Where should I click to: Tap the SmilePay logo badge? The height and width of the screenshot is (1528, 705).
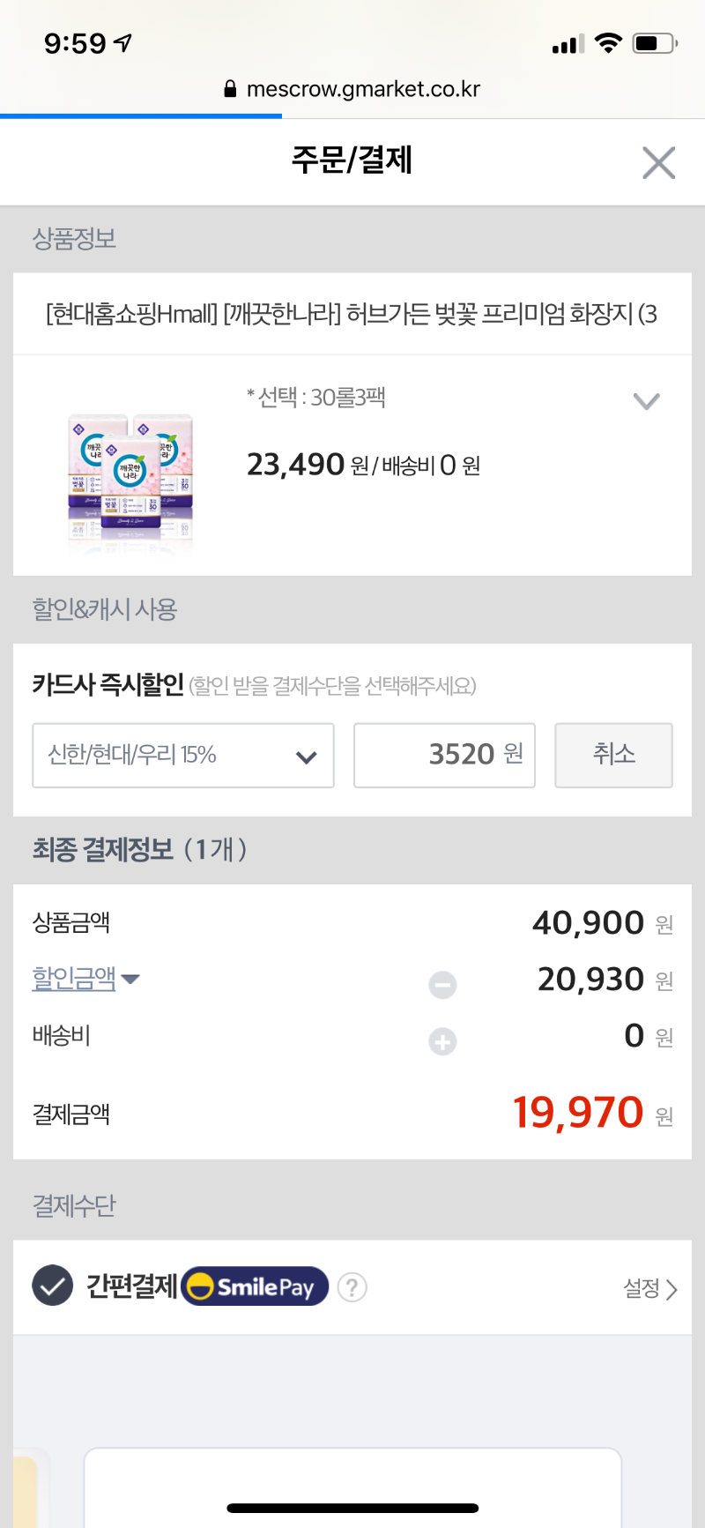255,1286
